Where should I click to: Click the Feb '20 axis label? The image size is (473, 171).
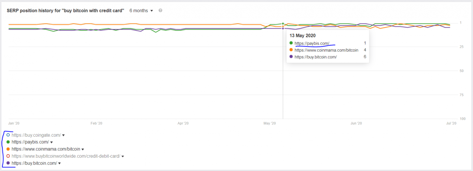[97, 123]
